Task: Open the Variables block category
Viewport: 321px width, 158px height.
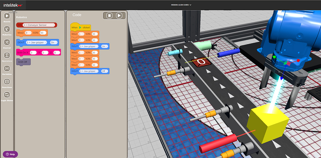Action: 7,68
